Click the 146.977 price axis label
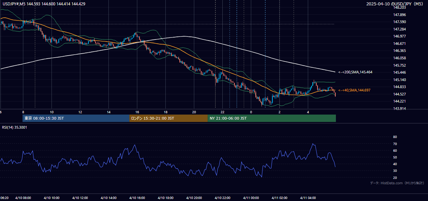The width and height of the screenshot is (428, 201). (400, 37)
